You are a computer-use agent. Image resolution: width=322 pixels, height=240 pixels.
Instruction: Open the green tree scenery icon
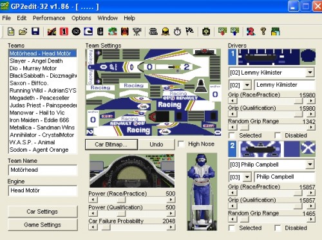pyautogui.click(x=113, y=32)
